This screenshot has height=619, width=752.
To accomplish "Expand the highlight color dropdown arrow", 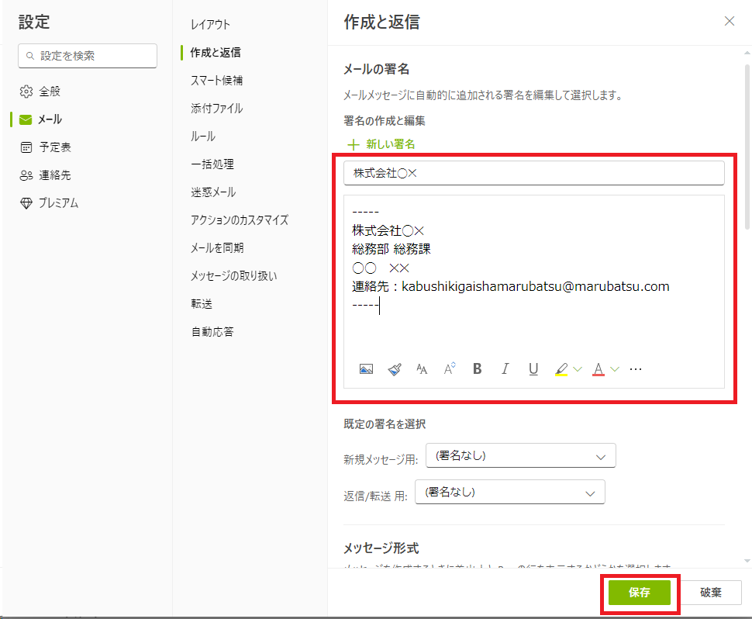I will [578, 370].
